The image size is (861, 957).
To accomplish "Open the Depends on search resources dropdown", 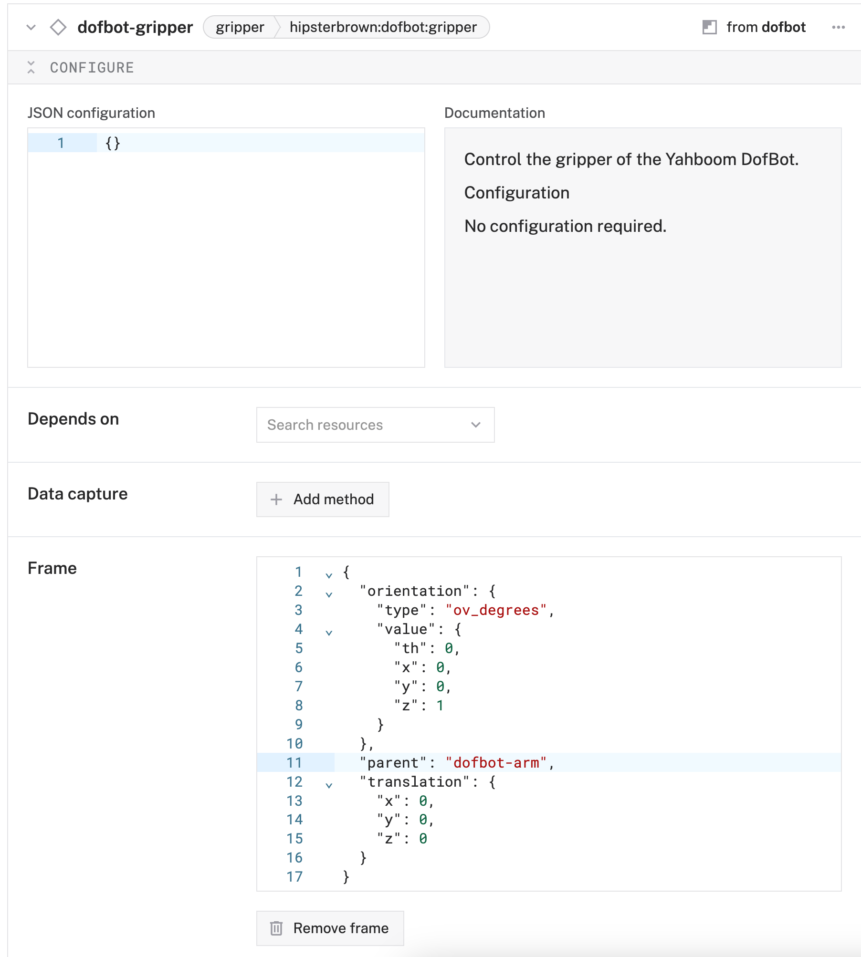I will pyautogui.click(x=375, y=425).
